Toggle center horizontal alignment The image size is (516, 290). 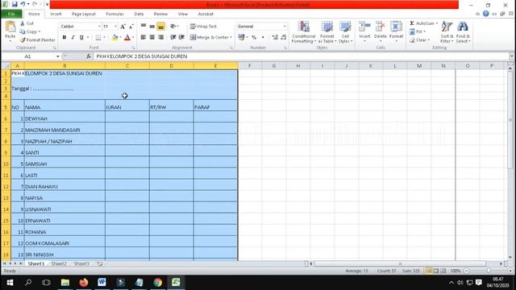(x=152, y=37)
